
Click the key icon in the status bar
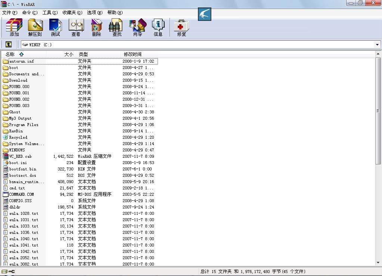[x=12, y=271]
